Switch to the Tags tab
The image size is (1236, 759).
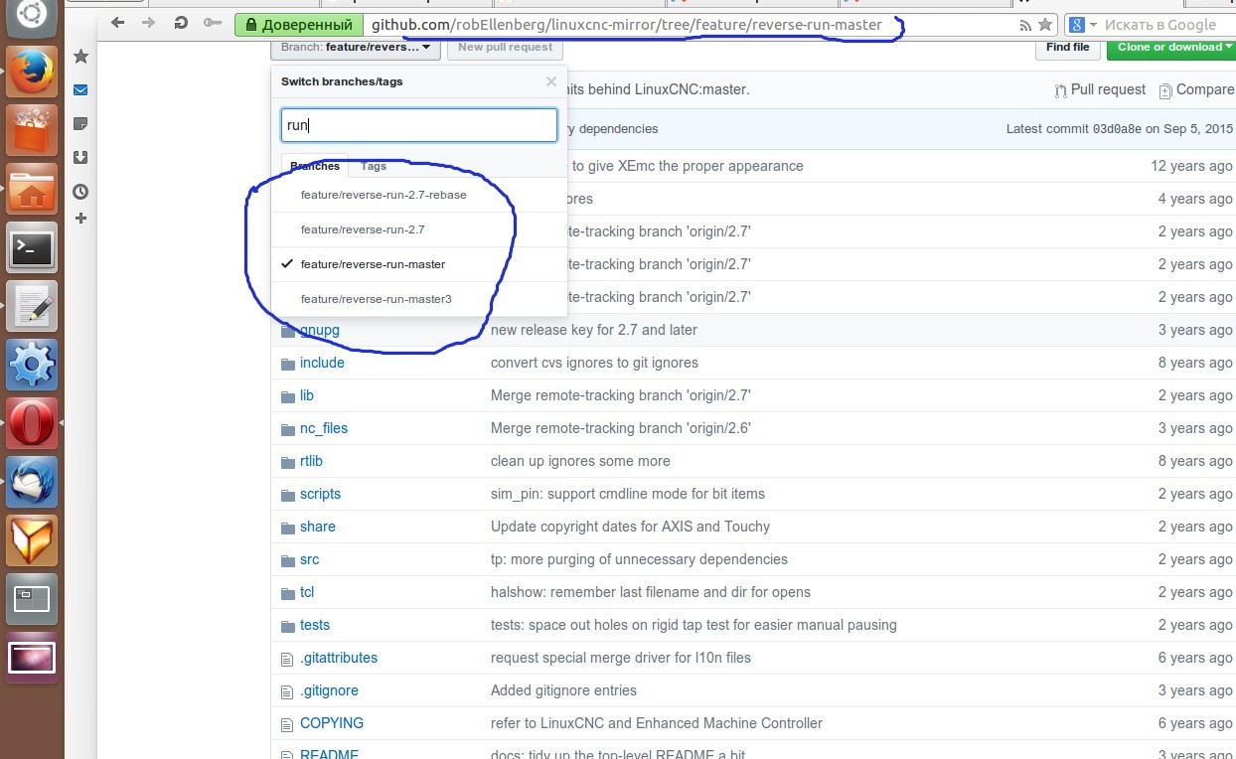coord(374,166)
